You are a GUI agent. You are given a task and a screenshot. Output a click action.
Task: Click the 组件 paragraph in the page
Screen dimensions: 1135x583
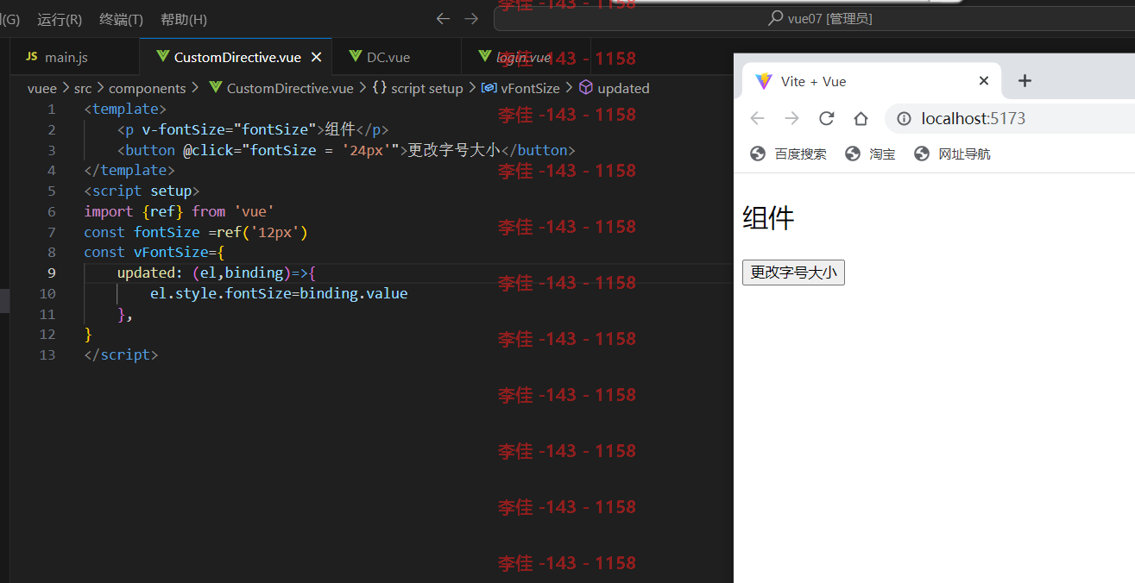pos(768,218)
